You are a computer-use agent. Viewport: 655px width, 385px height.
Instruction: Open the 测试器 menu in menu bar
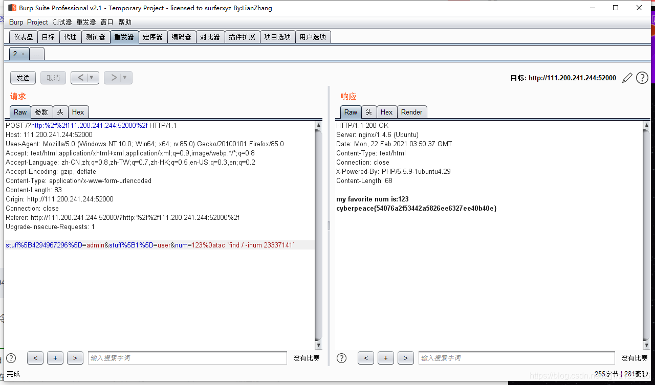[62, 22]
